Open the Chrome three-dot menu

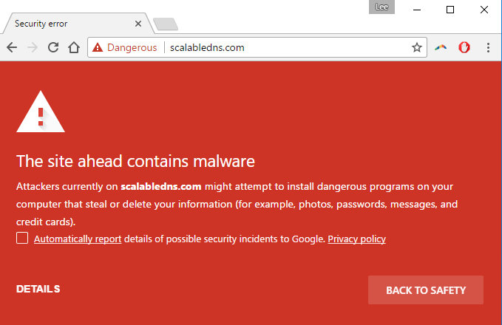[488, 47]
